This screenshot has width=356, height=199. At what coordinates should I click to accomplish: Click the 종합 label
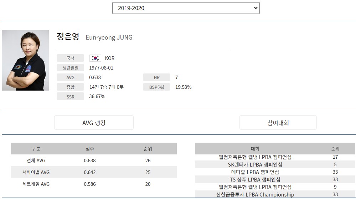71,87
